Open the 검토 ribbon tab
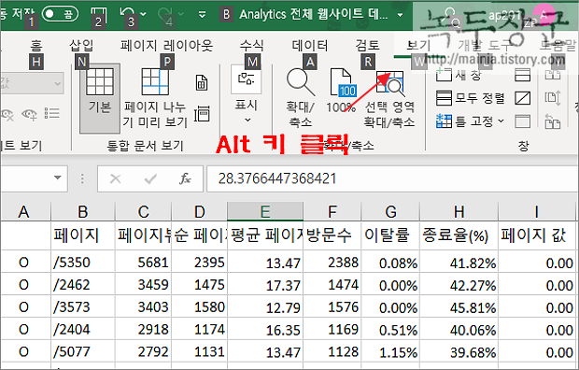The image size is (579, 370). 367,46
